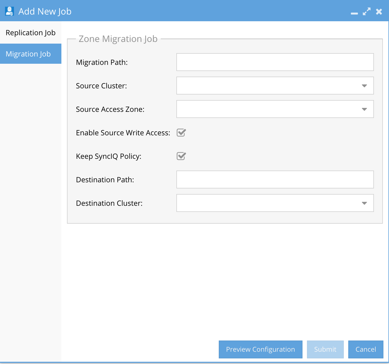Click the Destination Path label
This screenshot has width=389, height=364.
click(x=105, y=179)
